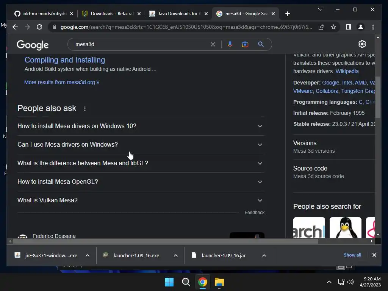Viewport: 388px width, 291px height.
Task: Open Google quick settings gear
Action: (362, 44)
